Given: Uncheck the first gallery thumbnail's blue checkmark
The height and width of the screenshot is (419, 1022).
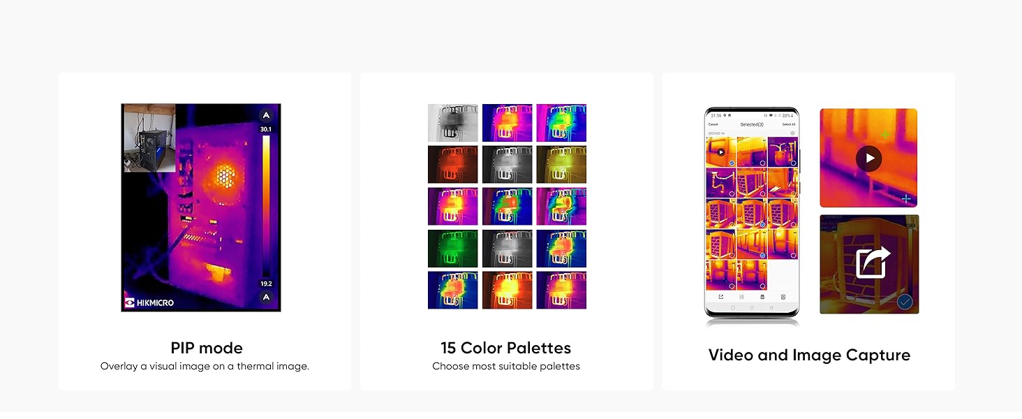Looking at the screenshot, I should (731, 163).
